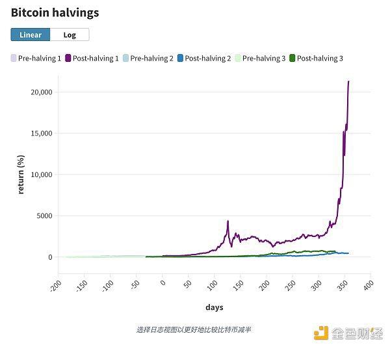Click the Bitcoin halvings chart title
390x347 pixels.
tap(55, 12)
